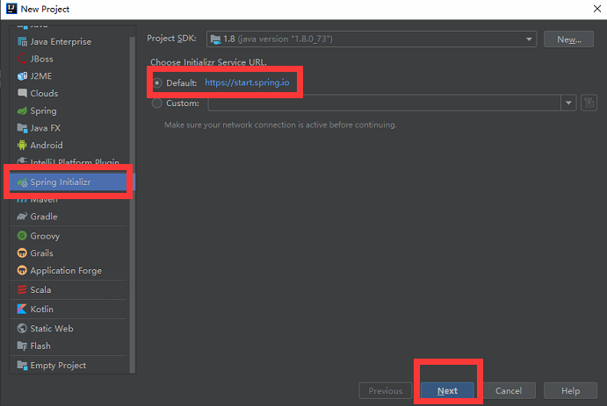Select Kotlin in the list
The height and width of the screenshot is (406, 607).
[x=69, y=309]
